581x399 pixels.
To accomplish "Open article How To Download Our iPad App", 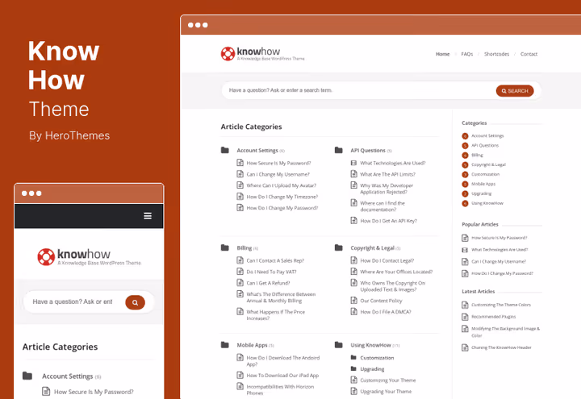I will point(282,376).
